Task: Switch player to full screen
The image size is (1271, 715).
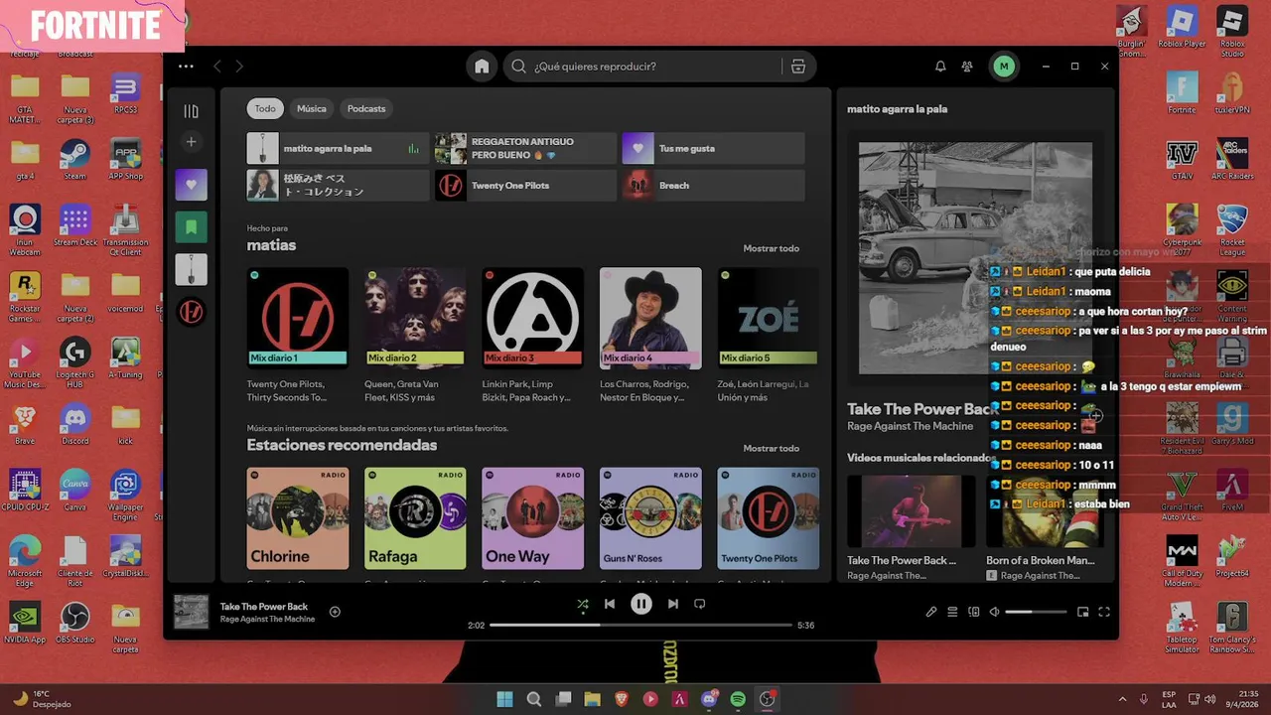Action: [1104, 612]
